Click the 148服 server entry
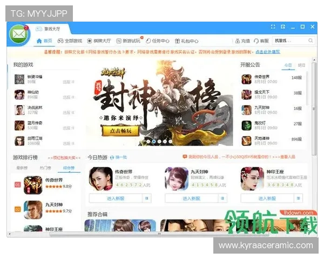Screen dimensions: 324x259 pos(296,78)
